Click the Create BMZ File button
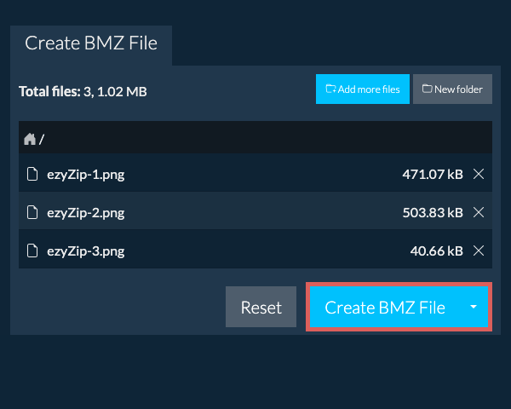The width and height of the screenshot is (511, 409). (x=385, y=307)
